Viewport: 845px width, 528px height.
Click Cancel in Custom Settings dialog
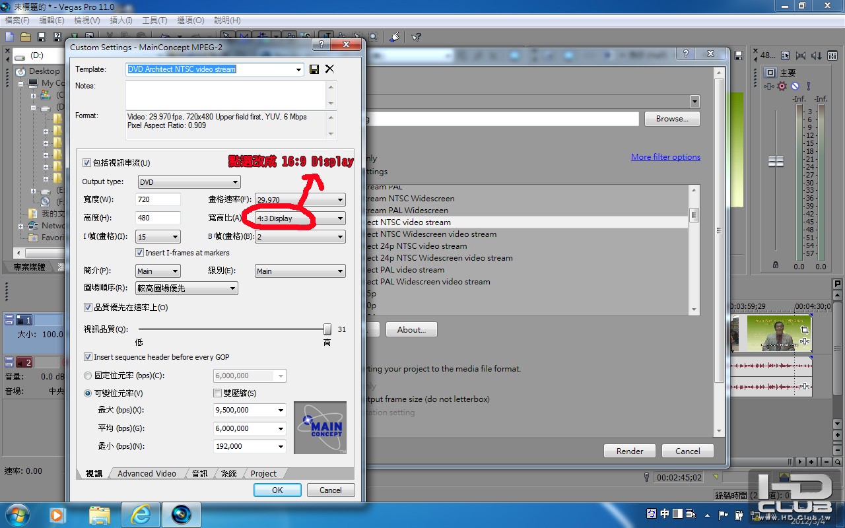point(331,490)
